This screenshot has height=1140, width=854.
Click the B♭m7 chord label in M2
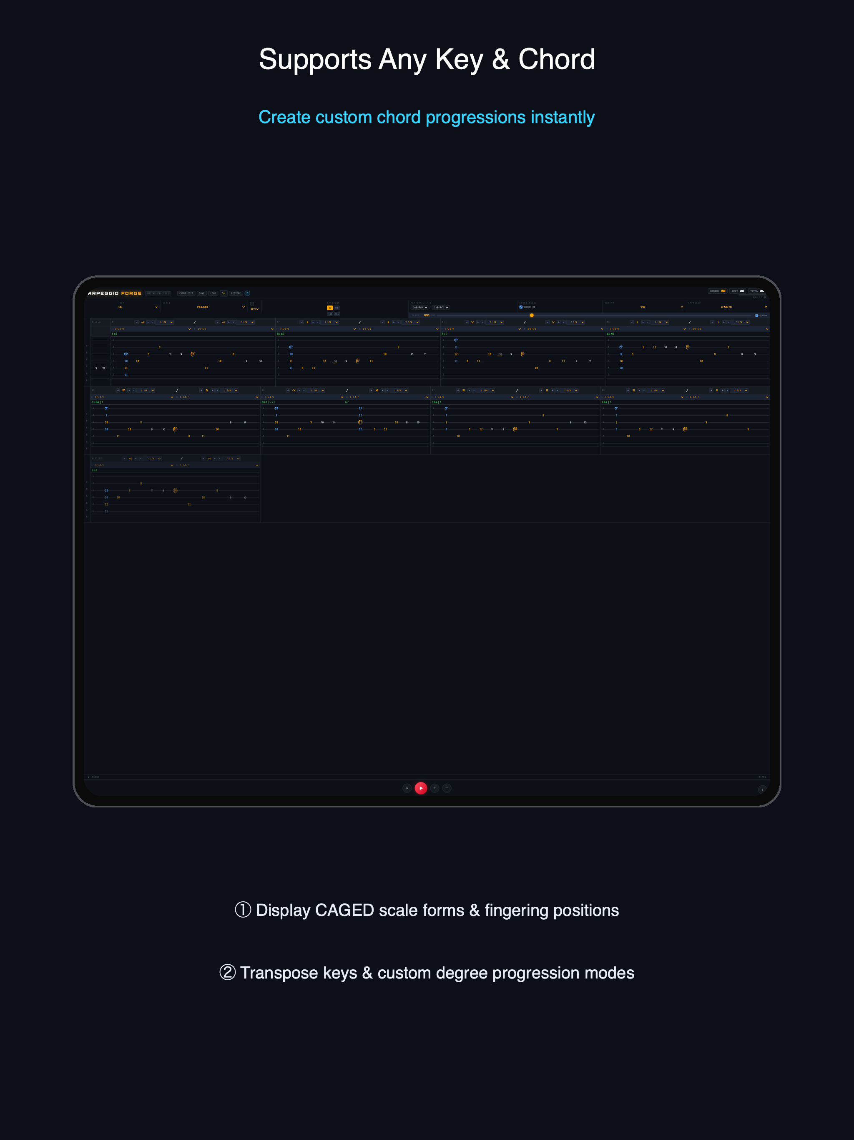point(281,334)
